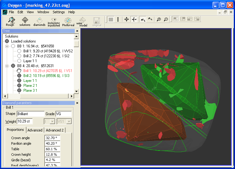The width and height of the screenshot is (235, 169).
Task: Toggle visibility circle of green Brill 2 10.19 ct
Action: (19, 76)
